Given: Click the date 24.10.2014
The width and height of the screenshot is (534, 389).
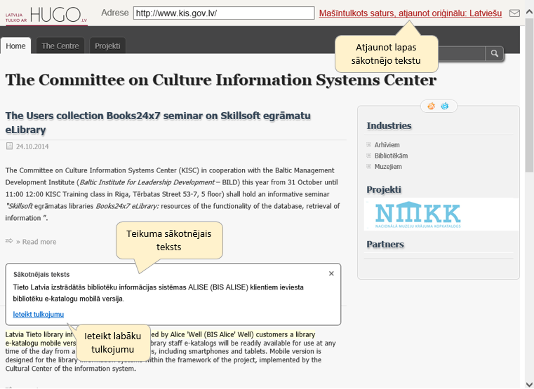Looking at the screenshot, I should tap(32, 146).
